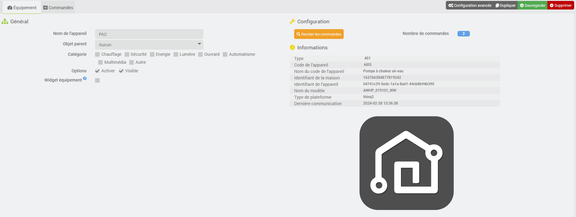Click the Équipement tab dashboard icon
This screenshot has width=576, height=217.
point(10,8)
